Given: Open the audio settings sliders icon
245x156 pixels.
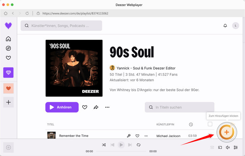Looking at the screenshot, I should [236, 147].
